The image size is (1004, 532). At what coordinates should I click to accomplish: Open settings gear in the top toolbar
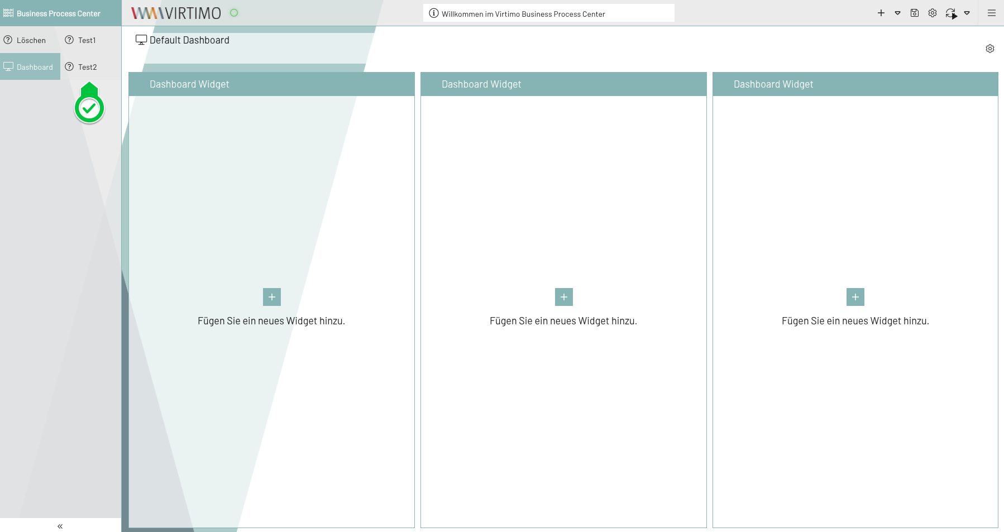[933, 13]
